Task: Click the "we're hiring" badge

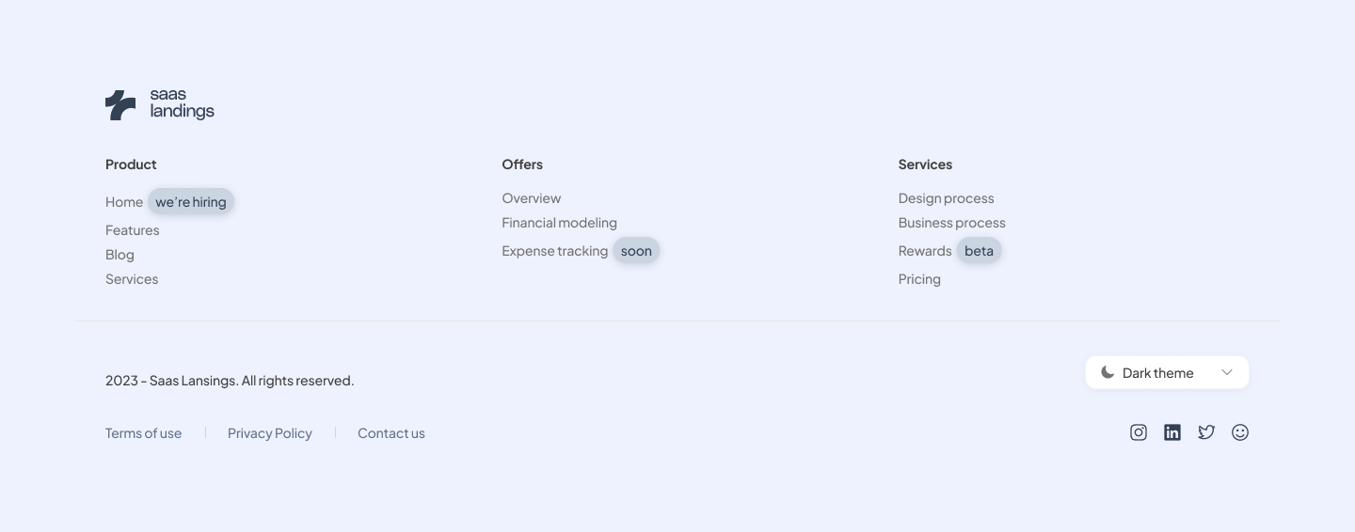Action: 191,202
